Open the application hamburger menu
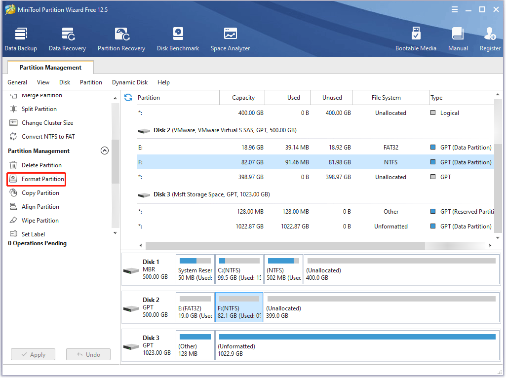The width and height of the screenshot is (506, 378). (454, 9)
